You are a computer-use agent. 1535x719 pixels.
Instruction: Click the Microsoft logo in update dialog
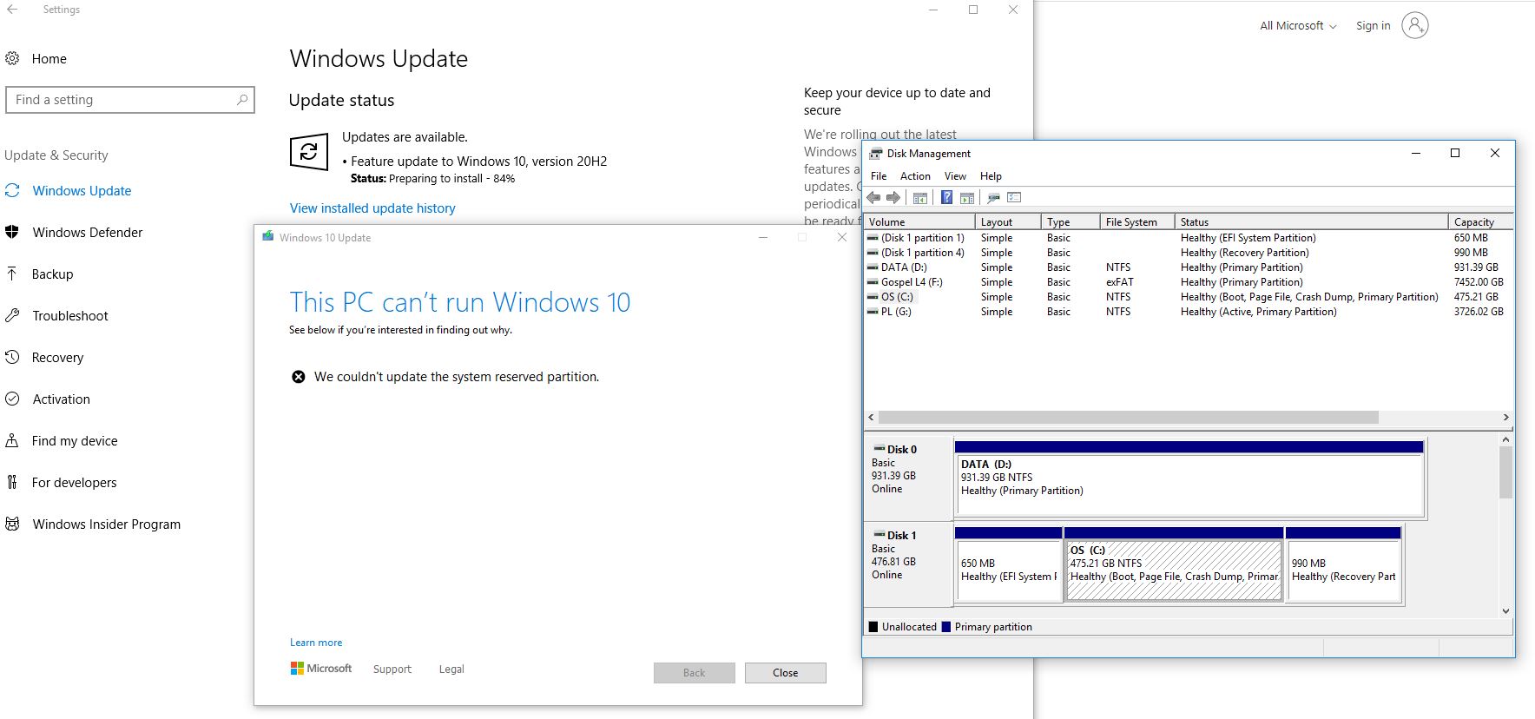(321, 669)
